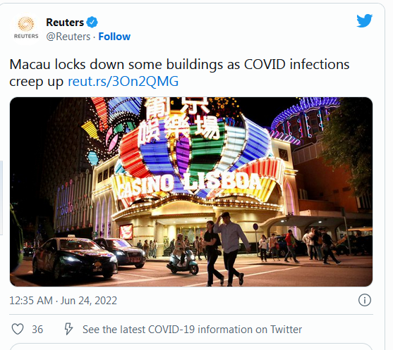Viewport: 393px width, 350px height.
Task: Click the Reuters profile avatar
Action: pyautogui.click(x=26, y=28)
